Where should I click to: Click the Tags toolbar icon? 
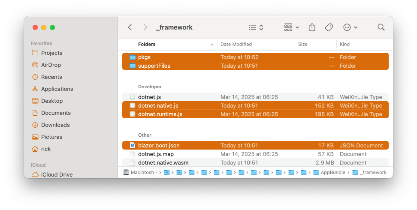(329, 27)
